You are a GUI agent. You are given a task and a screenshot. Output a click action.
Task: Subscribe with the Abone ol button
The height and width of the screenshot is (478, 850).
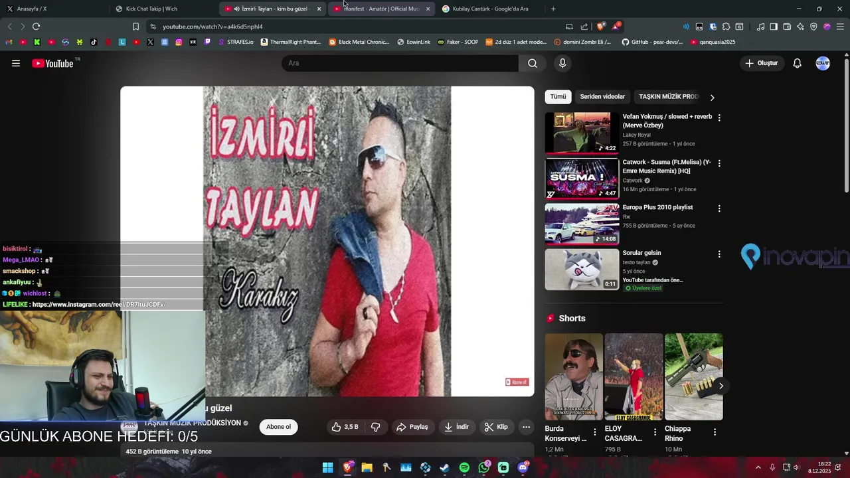tap(279, 427)
